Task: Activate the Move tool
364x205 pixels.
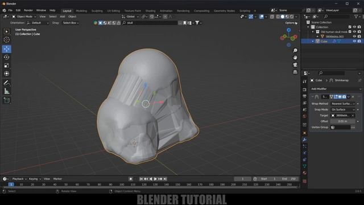Action: click(x=6, y=49)
